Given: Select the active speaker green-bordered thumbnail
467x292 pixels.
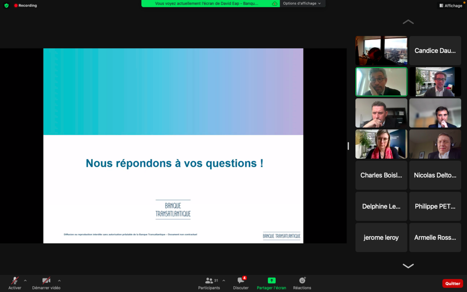Looking at the screenshot, I should (381, 82).
